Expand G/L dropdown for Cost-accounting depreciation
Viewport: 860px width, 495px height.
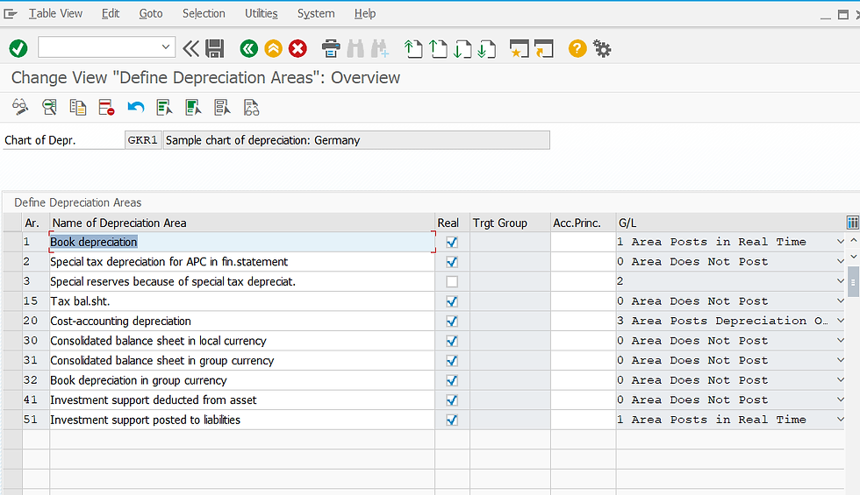(x=840, y=321)
